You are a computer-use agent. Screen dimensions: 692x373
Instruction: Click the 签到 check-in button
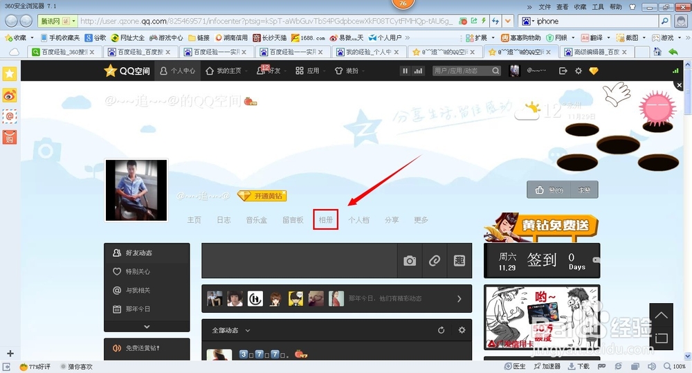tap(542, 260)
